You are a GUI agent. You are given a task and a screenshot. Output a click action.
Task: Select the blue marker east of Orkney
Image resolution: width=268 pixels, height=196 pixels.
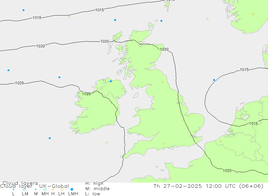point(162,21)
